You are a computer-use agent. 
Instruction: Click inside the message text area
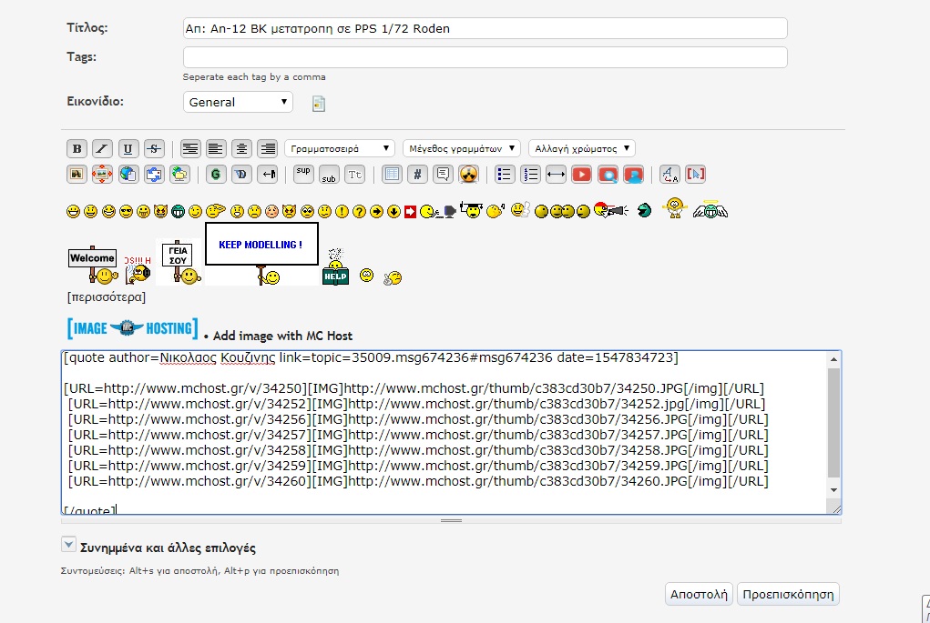[445, 432]
